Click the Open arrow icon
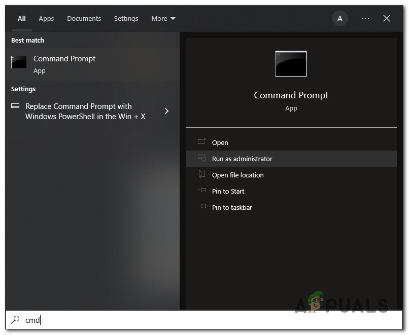This screenshot has width=409, height=335. [202, 142]
